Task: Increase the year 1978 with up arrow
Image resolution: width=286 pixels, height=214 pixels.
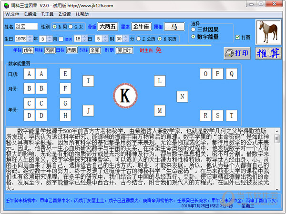Action: (30, 37)
